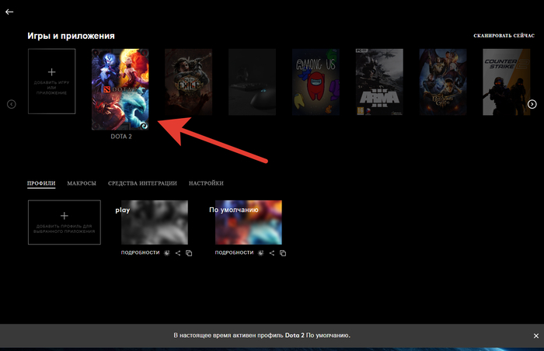Click share icon under play profile
This screenshot has height=351, width=544.
(178, 253)
